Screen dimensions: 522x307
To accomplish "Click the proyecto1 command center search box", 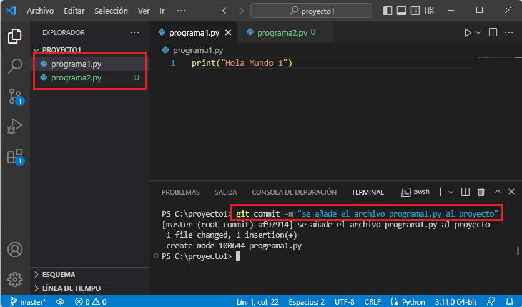I will coord(312,11).
